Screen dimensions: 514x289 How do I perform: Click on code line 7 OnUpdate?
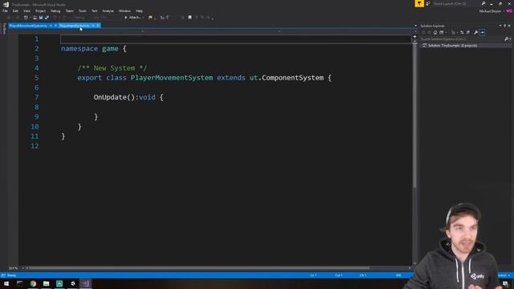click(x=128, y=97)
